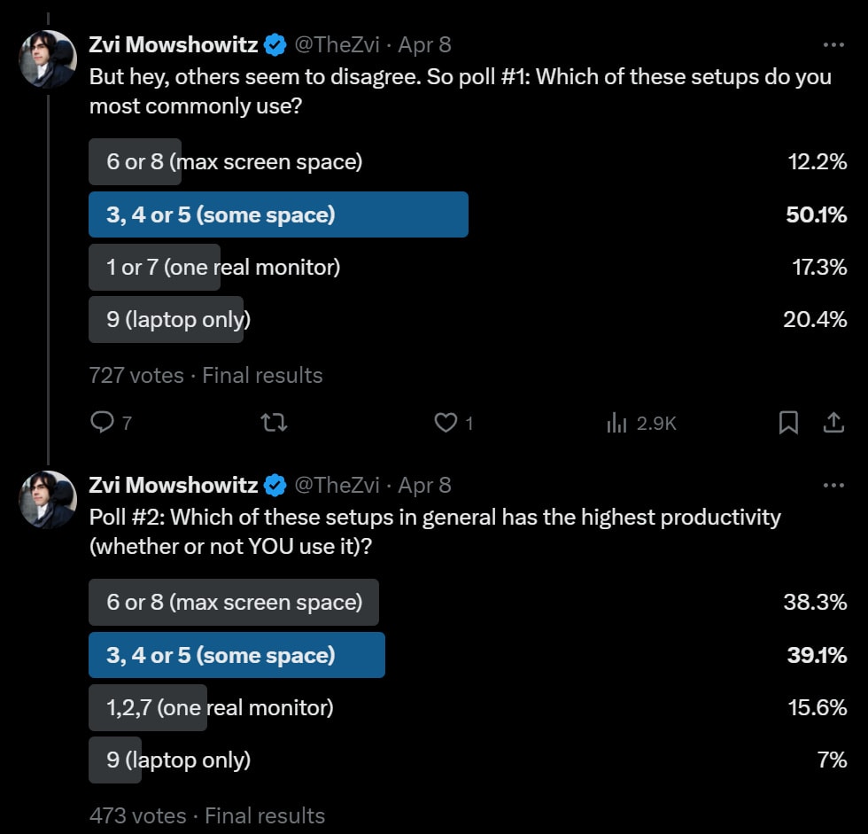Click the 727 votes count text
The image size is (868, 834).
136,375
